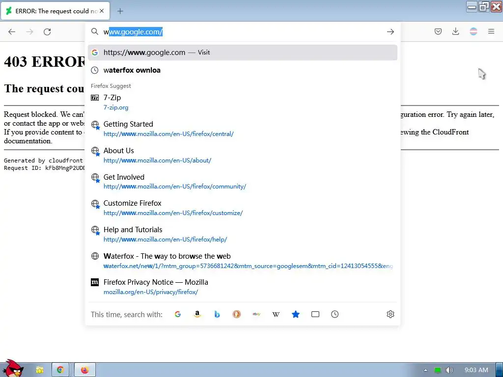Click inside the address bar text field
Image resolution: width=503 pixels, height=377 pixels.
coord(244,32)
